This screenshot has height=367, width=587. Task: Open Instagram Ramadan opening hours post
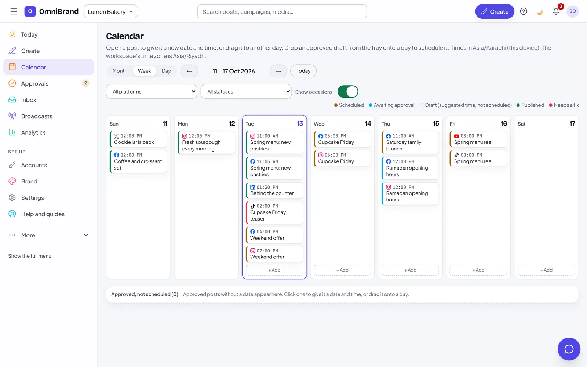(411, 193)
